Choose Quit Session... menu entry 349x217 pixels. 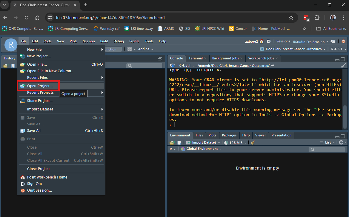[x=61, y=190]
